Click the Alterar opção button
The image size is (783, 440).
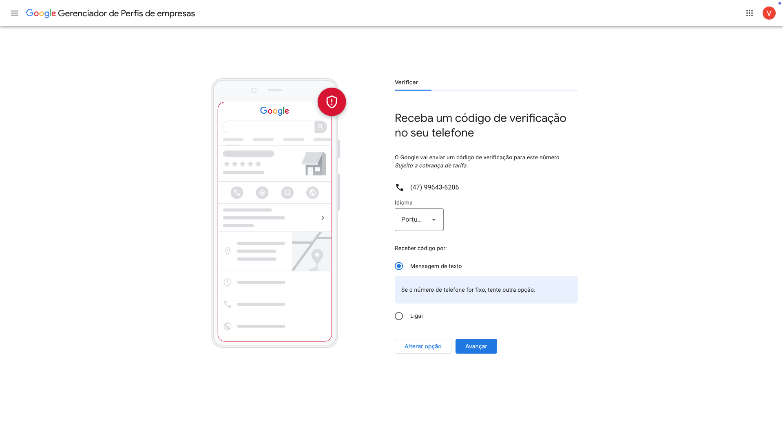pos(423,346)
